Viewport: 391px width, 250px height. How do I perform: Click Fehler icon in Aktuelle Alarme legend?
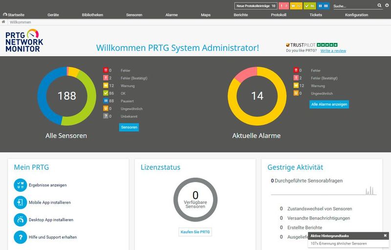(x=296, y=70)
